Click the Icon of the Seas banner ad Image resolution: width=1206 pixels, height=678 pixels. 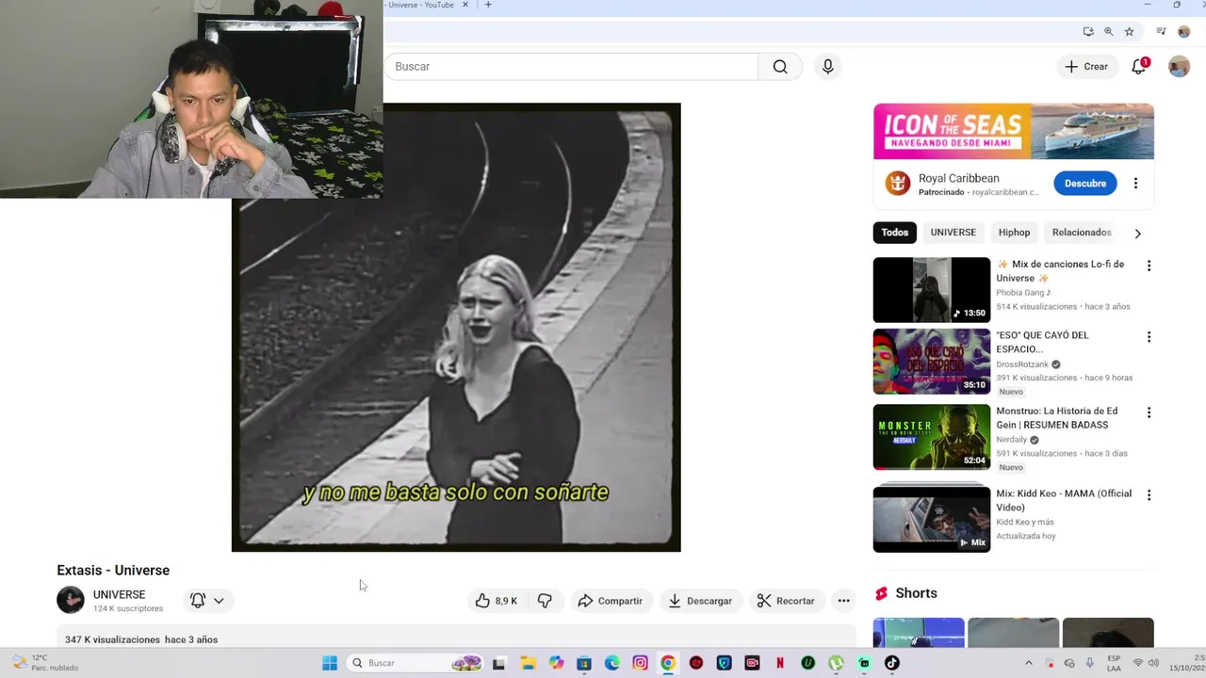[1014, 132]
